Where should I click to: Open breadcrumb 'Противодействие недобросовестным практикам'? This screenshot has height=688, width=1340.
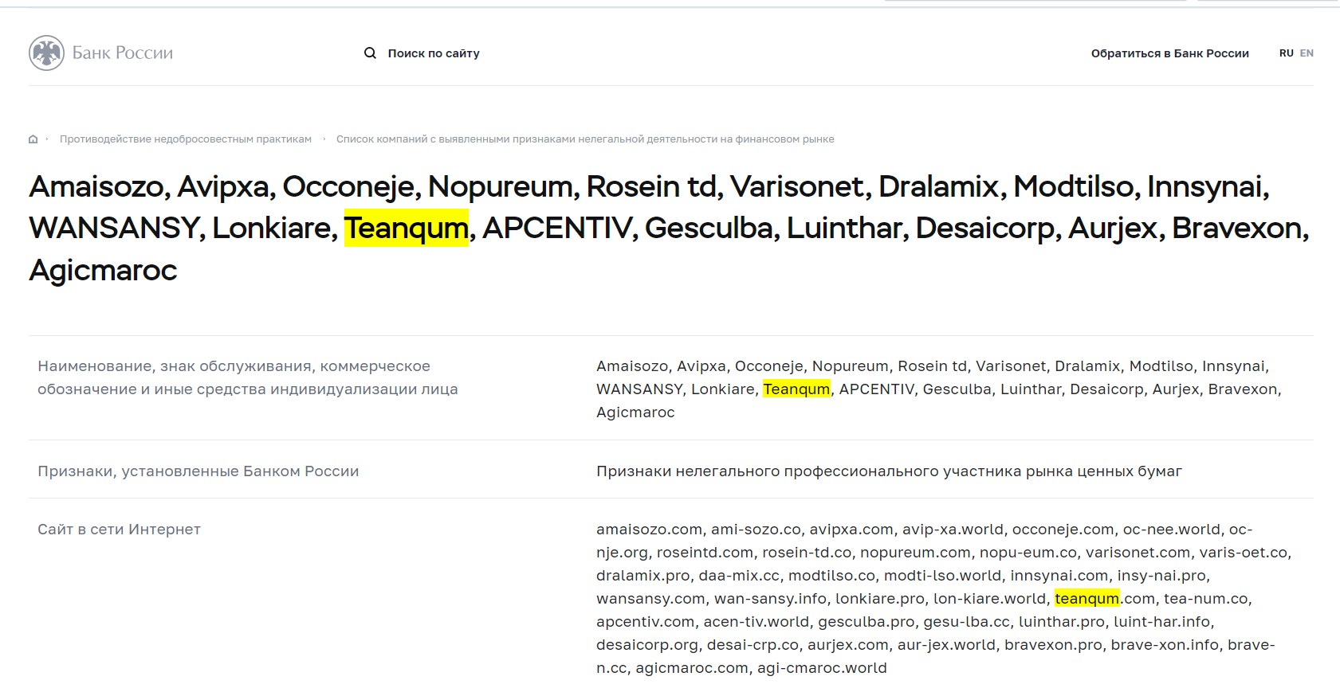pos(186,139)
